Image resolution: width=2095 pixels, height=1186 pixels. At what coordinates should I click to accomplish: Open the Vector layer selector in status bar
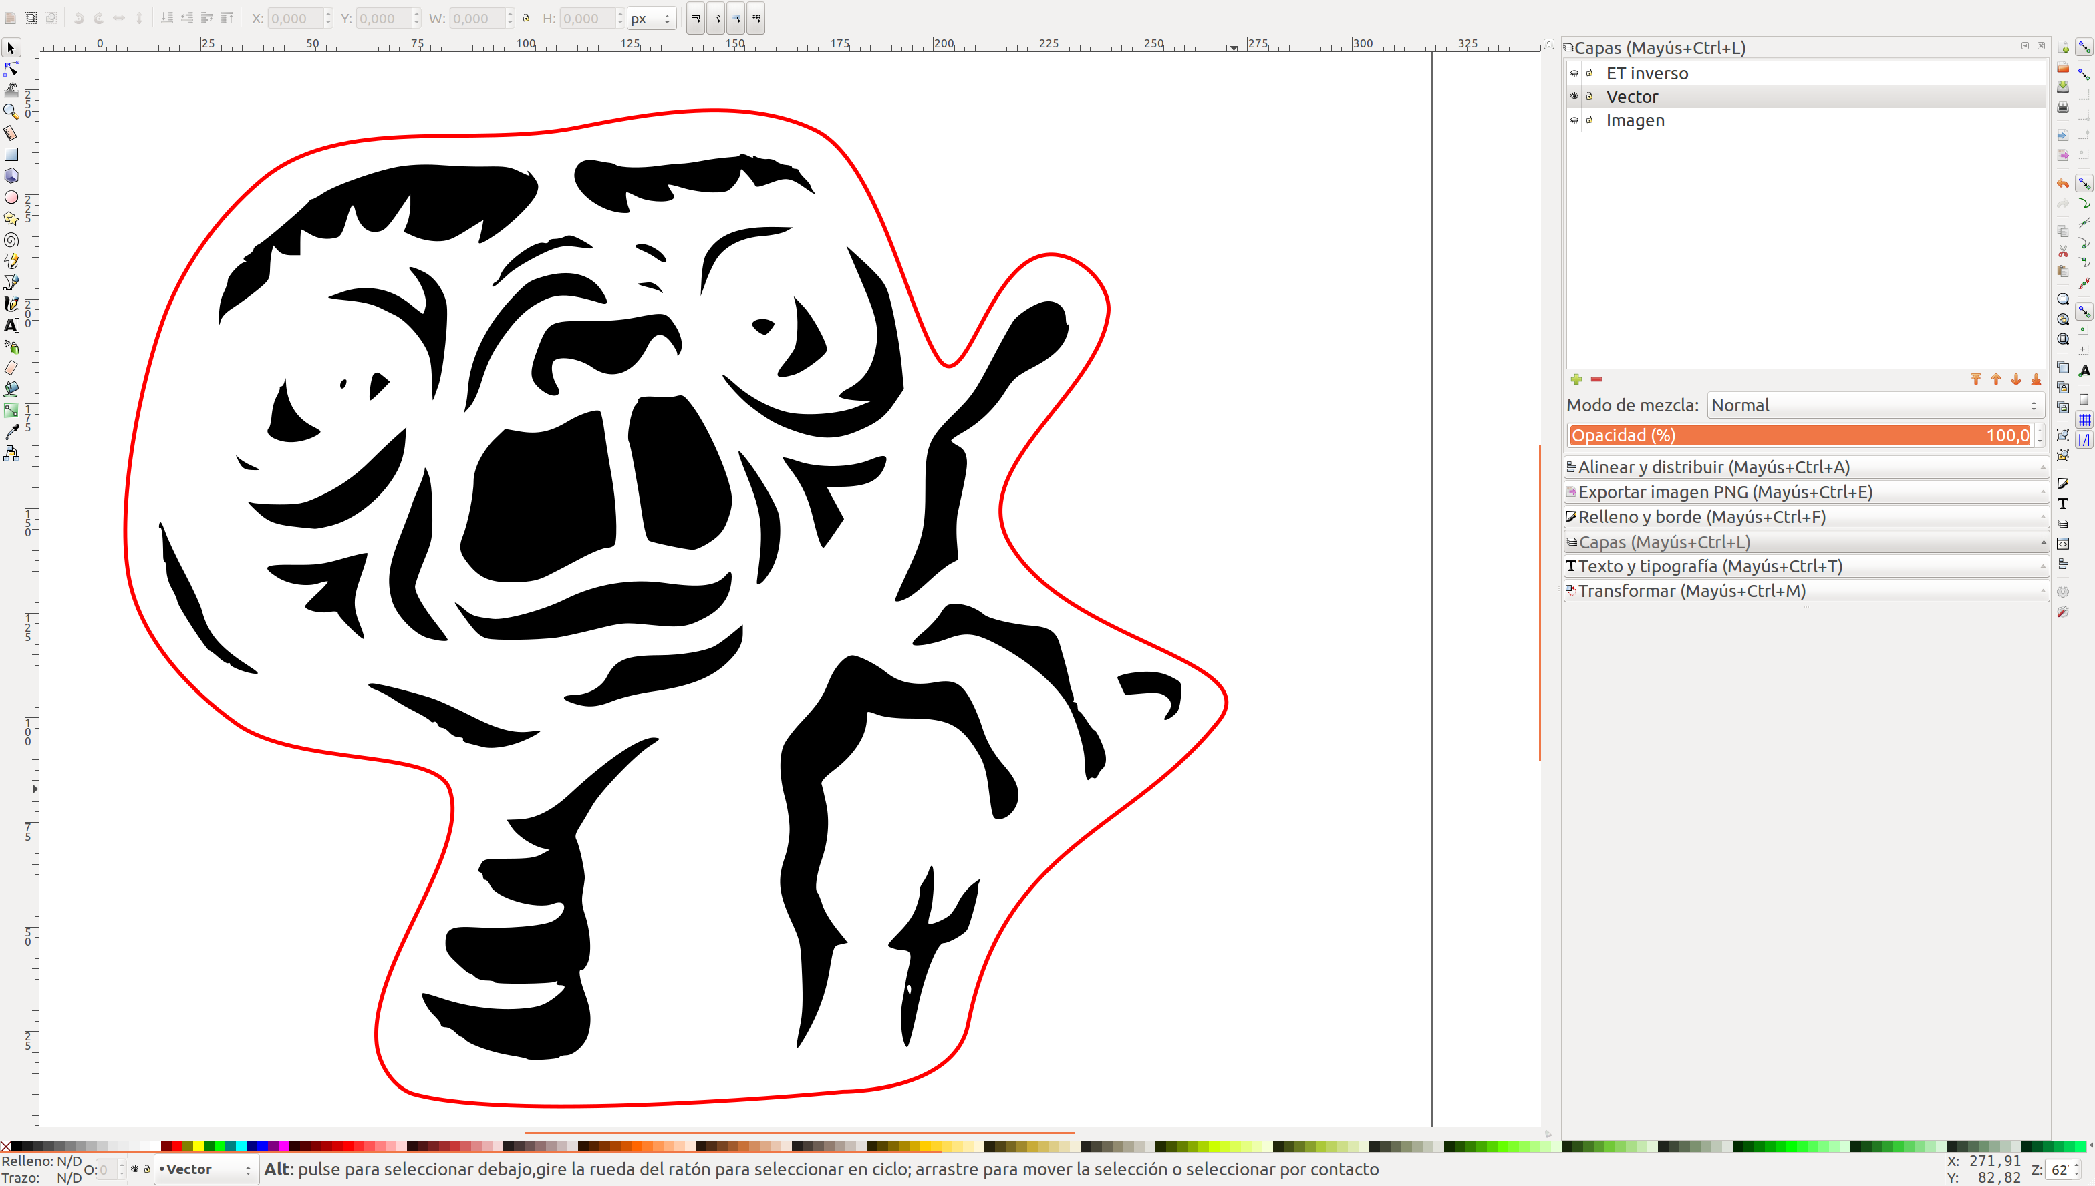[207, 1170]
